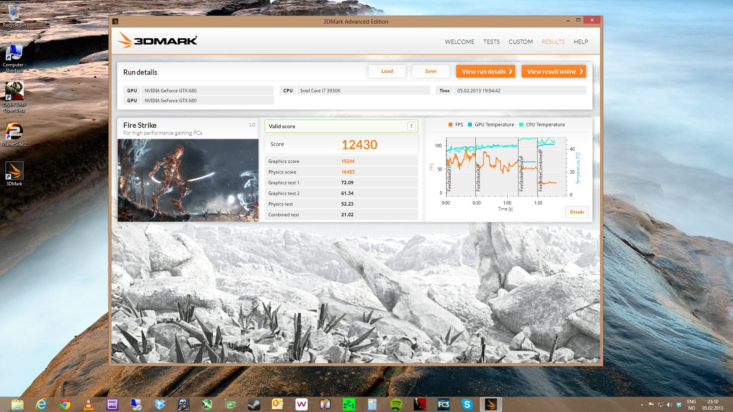The width and height of the screenshot is (733, 412).
Task: Open the Recycle Bin desktop icon
Action: [x=14, y=15]
